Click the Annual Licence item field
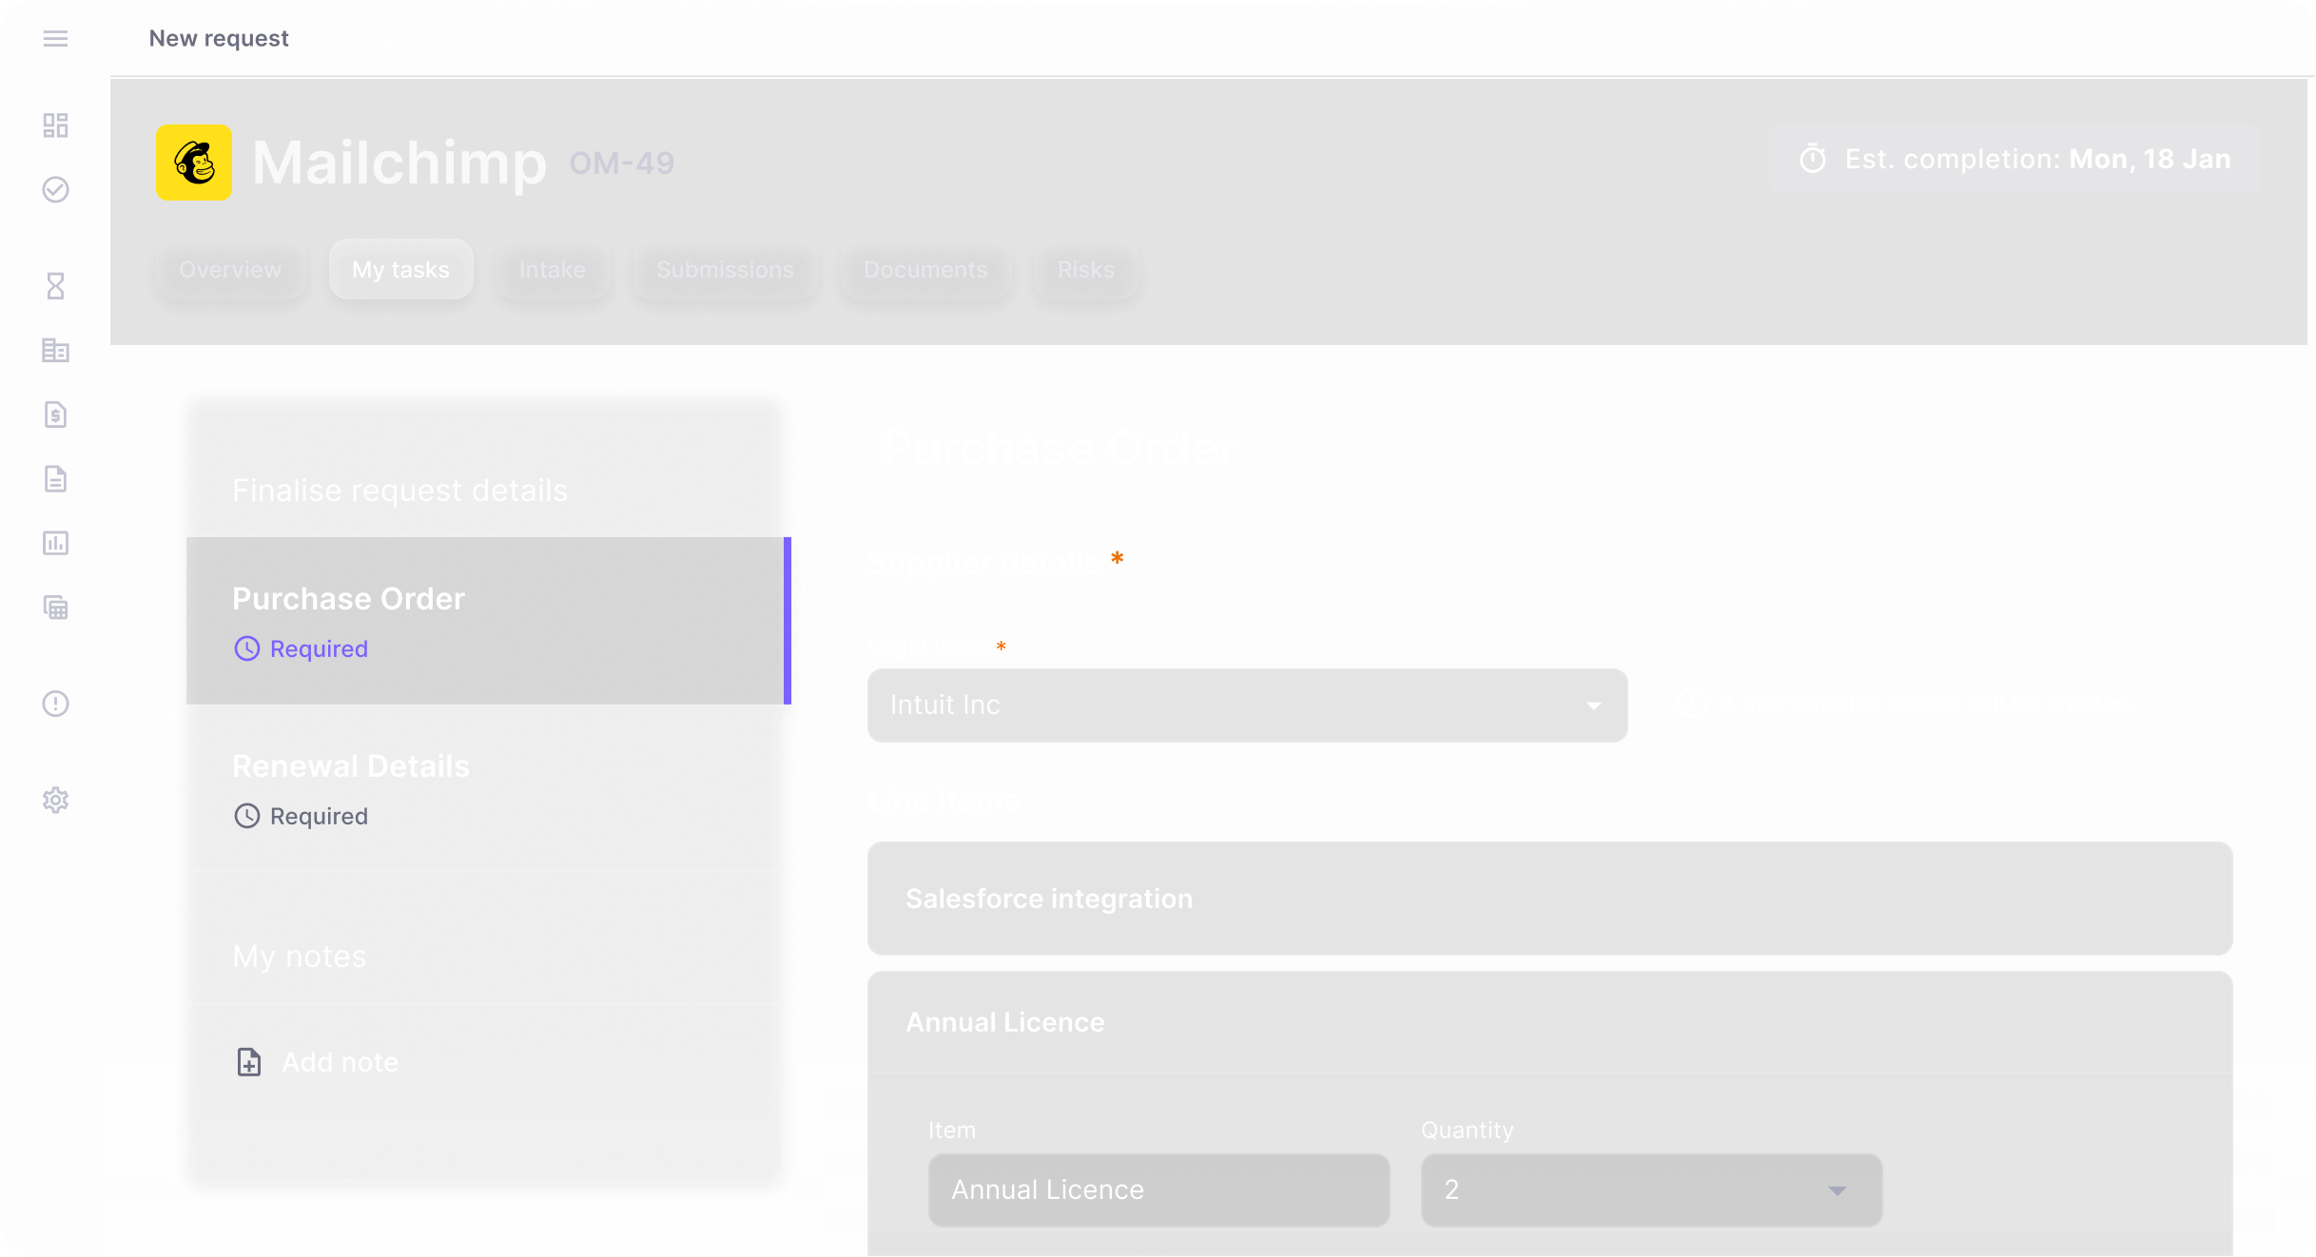The height and width of the screenshot is (1257, 2316). (1158, 1190)
